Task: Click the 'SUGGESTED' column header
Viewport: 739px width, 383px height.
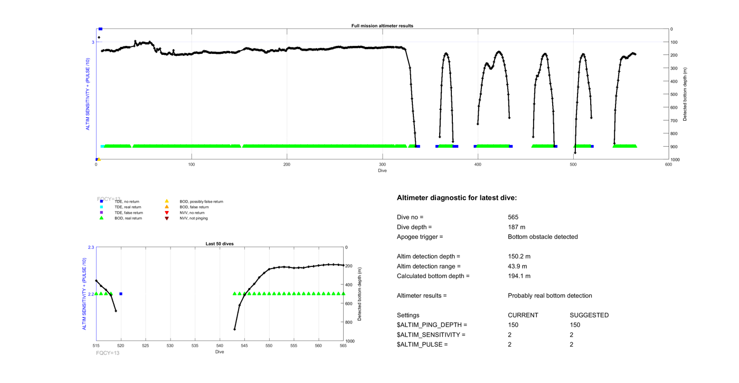Action: [x=589, y=315]
